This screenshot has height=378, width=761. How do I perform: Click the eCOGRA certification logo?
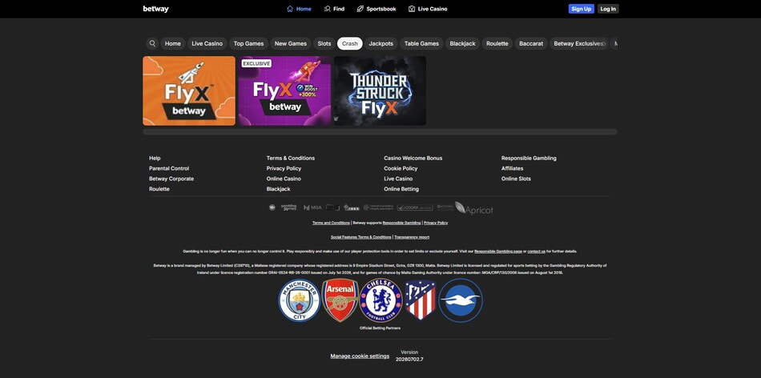[x=415, y=207]
